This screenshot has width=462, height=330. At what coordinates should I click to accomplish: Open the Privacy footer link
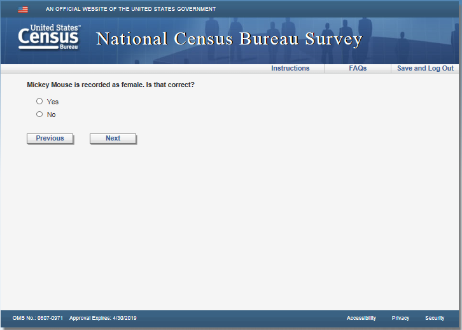400,318
